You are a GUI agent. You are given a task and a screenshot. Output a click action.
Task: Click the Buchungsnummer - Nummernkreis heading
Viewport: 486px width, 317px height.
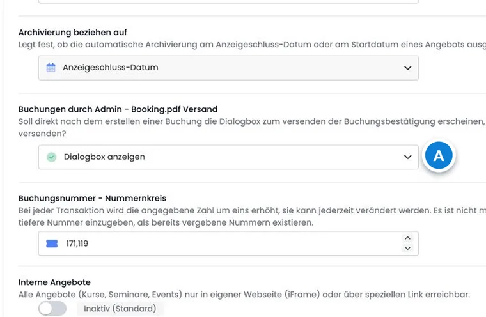tap(92, 198)
